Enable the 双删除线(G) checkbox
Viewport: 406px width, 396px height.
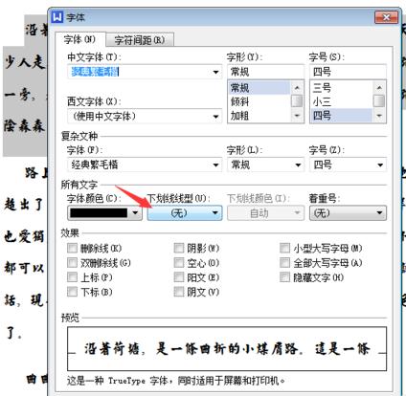(x=73, y=262)
